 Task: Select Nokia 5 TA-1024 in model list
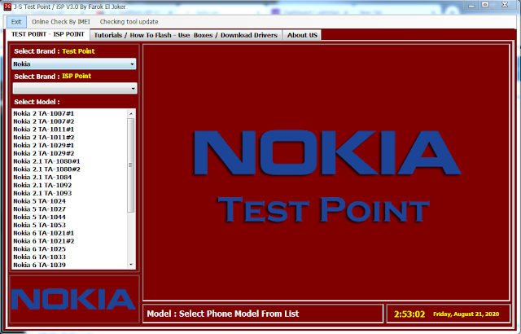(x=70, y=201)
